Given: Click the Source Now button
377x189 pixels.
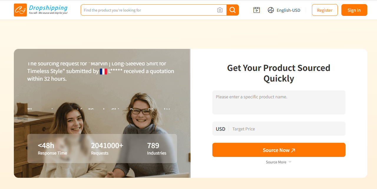Looking at the screenshot, I should point(279,150).
